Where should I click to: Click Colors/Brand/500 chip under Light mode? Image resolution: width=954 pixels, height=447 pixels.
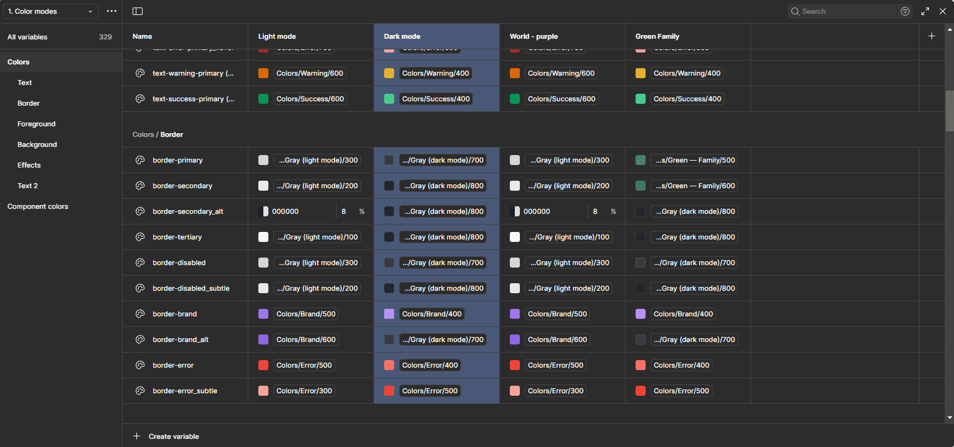click(306, 314)
